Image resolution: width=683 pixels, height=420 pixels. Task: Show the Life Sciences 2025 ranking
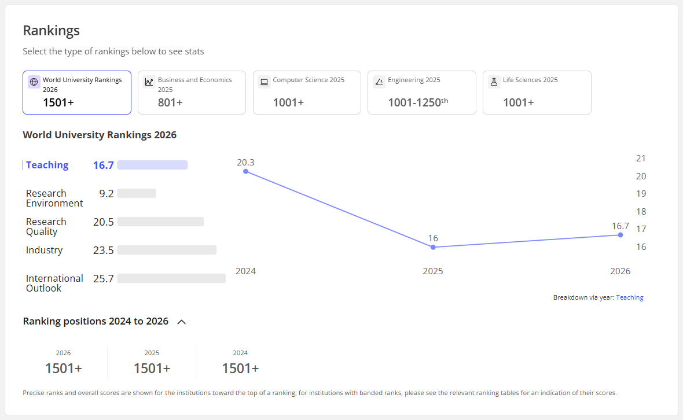pos(537,93)
